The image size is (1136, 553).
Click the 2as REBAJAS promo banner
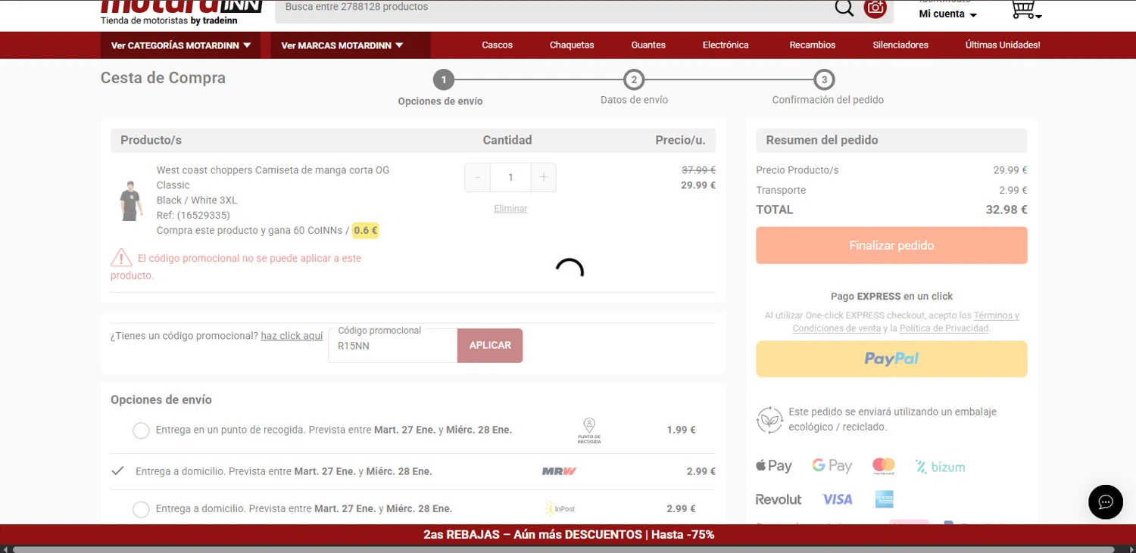[x=568, y=535]
